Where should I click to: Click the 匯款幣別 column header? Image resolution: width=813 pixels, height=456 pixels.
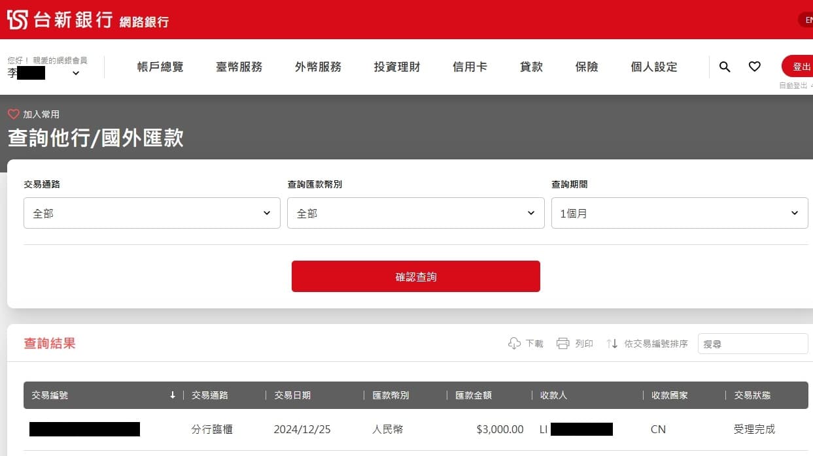(390, 395)
